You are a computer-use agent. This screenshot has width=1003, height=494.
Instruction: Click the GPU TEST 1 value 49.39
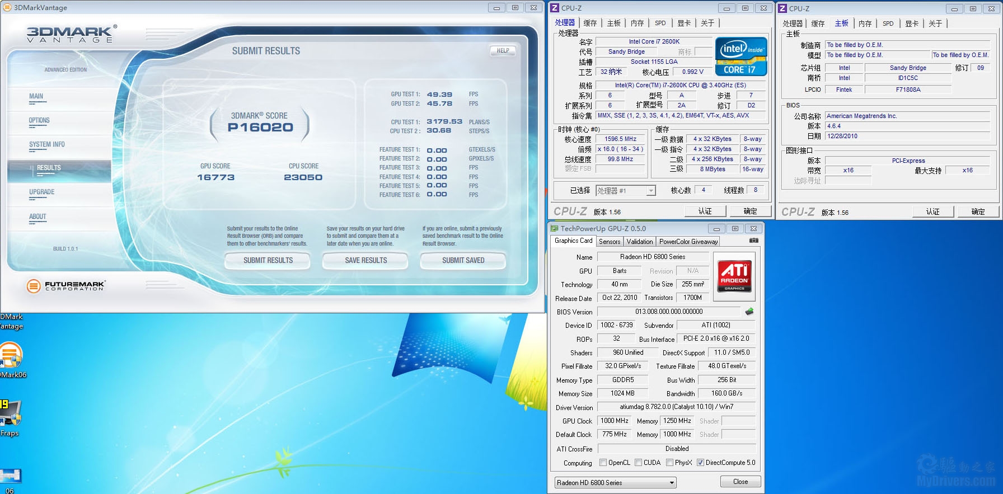(x=439, y=95)
